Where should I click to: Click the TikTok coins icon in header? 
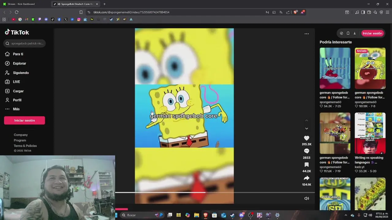(x=341, y=33)
